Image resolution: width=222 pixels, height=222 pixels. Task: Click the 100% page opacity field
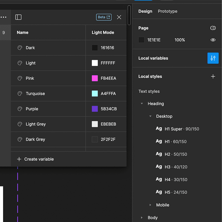click(180, 40)
